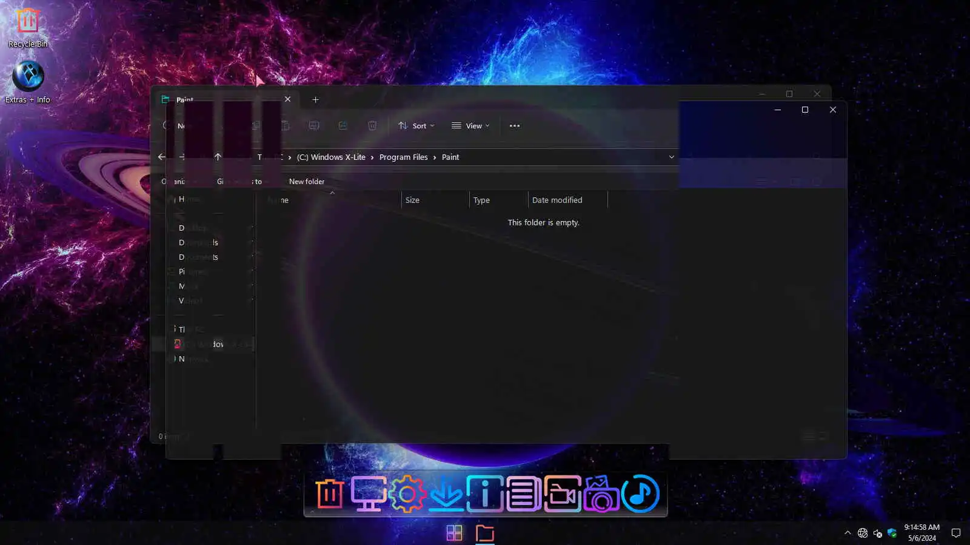970x545 pixels.
Task: Click the Delete trash icon in Explorer toolbar
Action: click(372, 125)
